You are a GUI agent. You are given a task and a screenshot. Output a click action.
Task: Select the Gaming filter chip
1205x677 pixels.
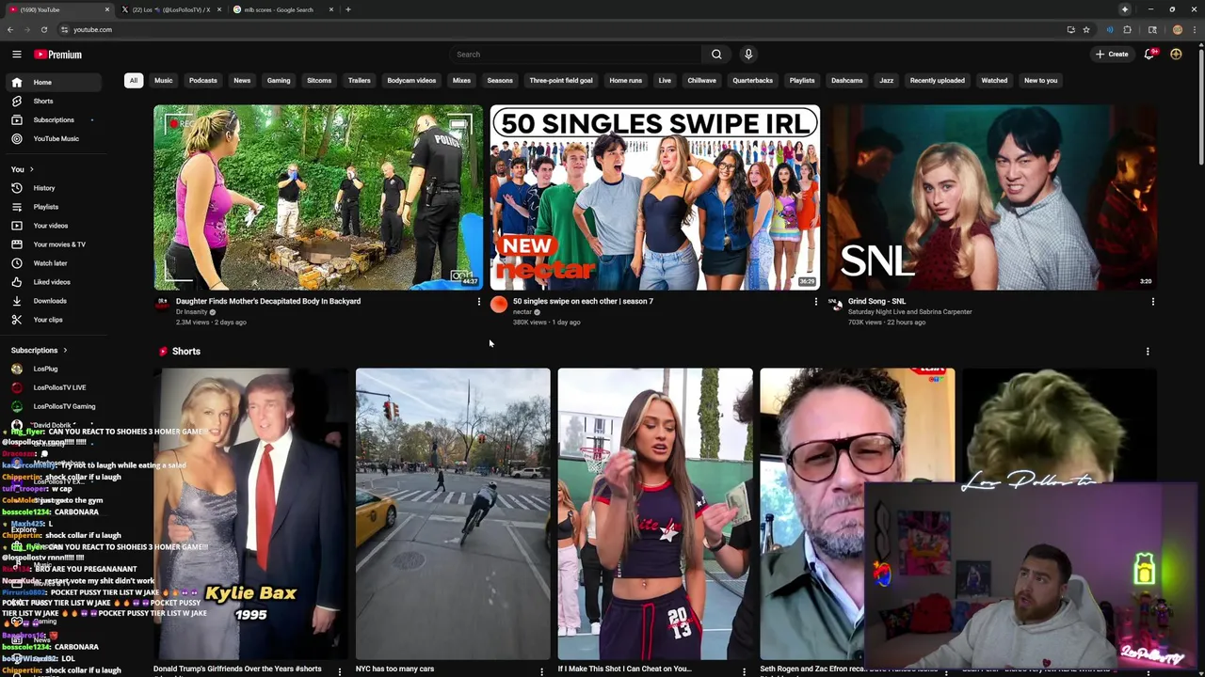279,80
